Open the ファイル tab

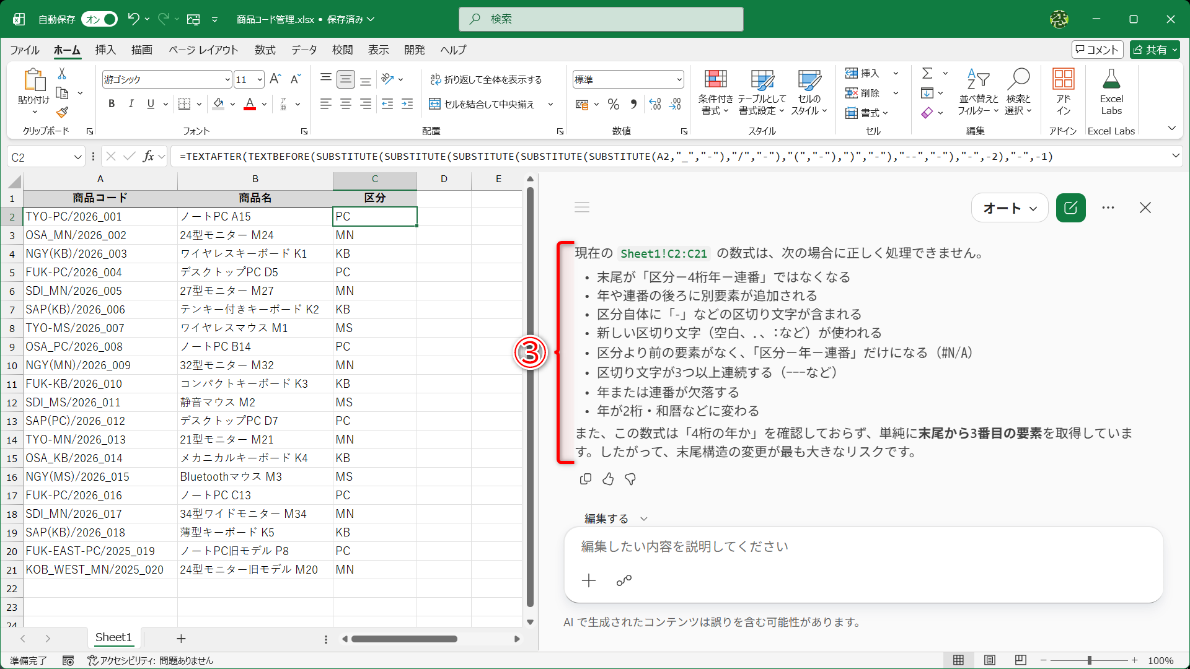25,50
